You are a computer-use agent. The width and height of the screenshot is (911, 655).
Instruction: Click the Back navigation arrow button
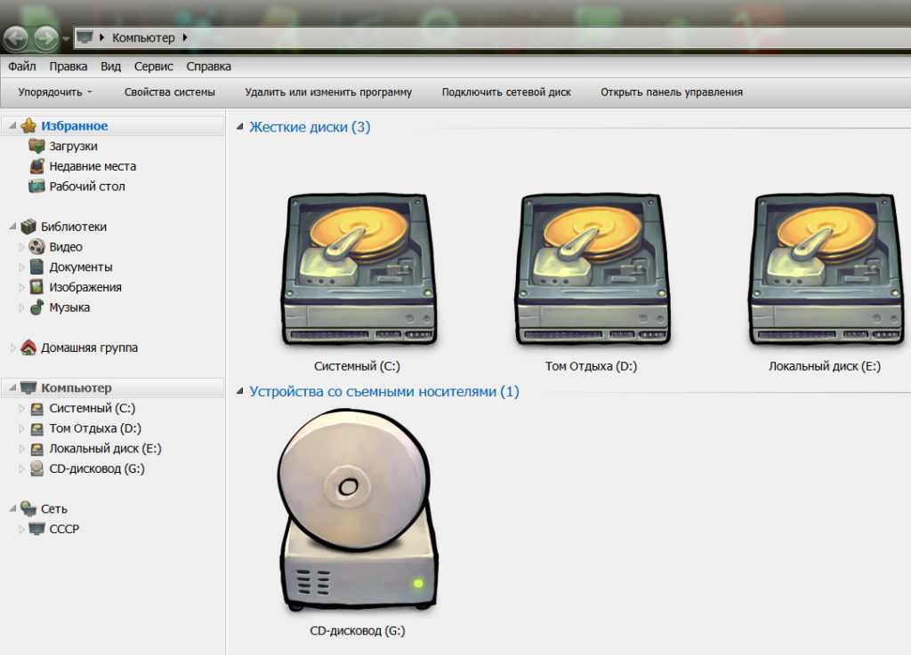(16, 38)
